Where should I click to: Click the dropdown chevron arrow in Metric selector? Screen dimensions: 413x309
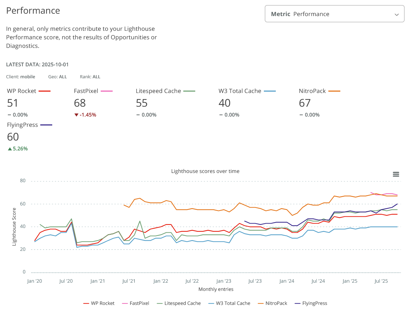point(397,14)
